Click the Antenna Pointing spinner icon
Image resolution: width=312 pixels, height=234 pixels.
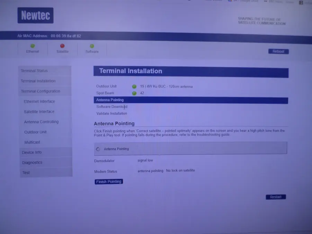tap(98, 149)
